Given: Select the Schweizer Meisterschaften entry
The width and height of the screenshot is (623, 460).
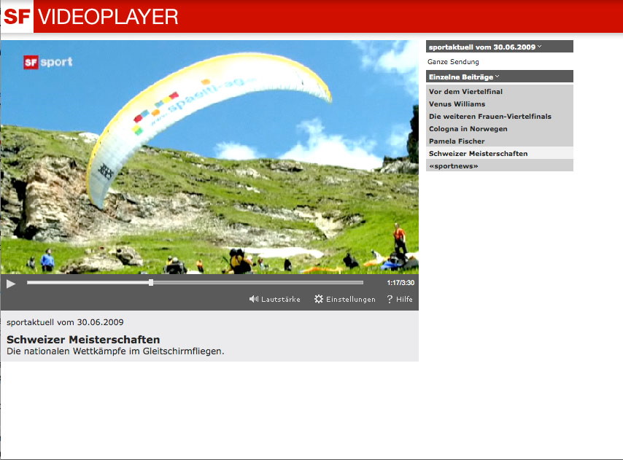Looking at the screenshot, I should [x=500, y=153].
